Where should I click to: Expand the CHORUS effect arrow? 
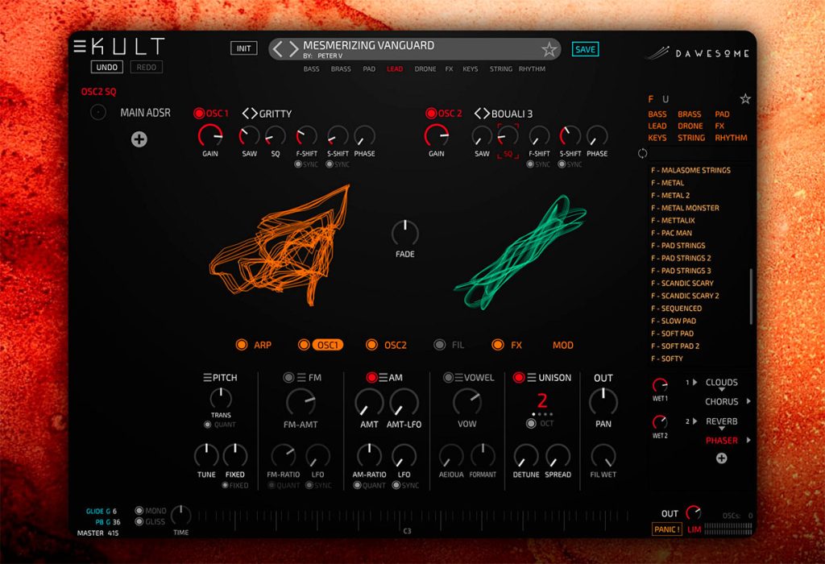pyautogui.click(x=748, y=401)
